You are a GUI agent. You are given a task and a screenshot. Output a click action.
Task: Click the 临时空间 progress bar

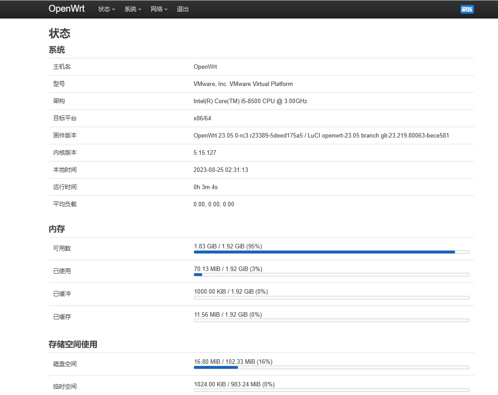point(331,390)
